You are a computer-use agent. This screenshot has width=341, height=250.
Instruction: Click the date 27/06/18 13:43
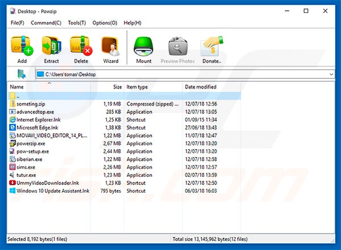[x=201, y=128]
